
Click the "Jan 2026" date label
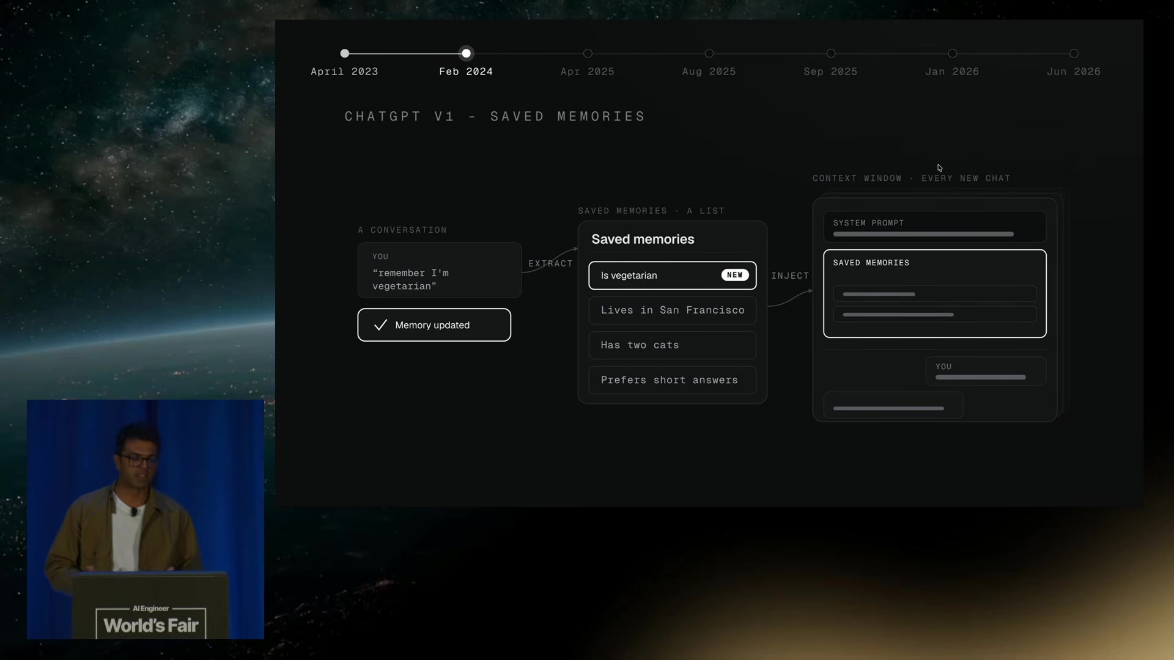(x=952, y=71)
